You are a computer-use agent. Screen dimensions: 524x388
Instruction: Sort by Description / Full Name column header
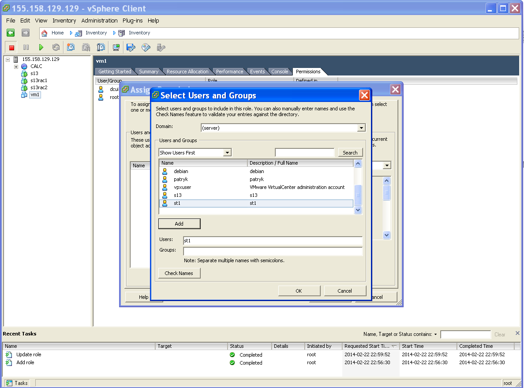(300, 163)
